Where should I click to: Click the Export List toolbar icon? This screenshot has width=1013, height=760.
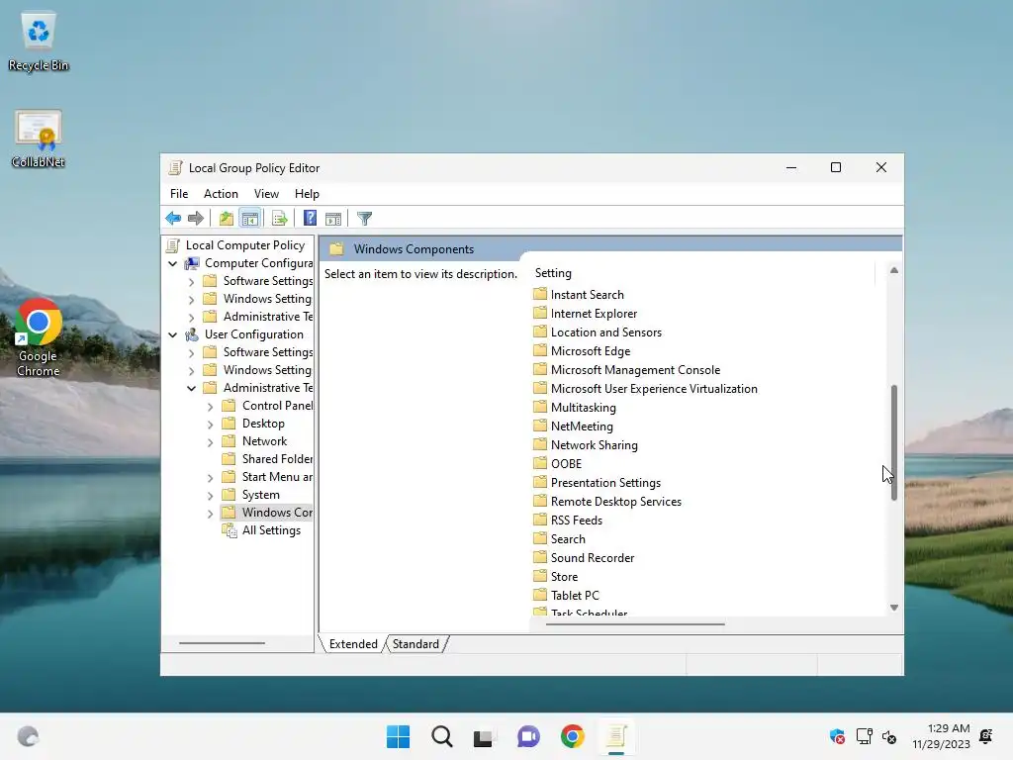pyautogui.click(x=280, y=219)
